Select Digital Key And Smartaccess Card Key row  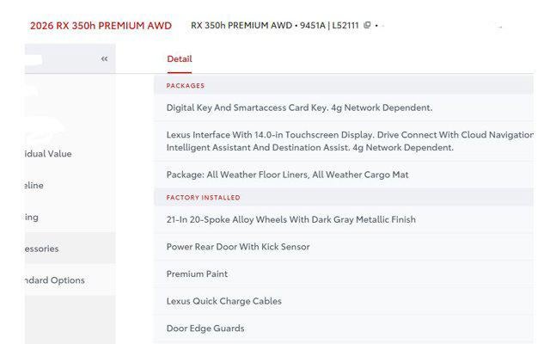[299, 108]
